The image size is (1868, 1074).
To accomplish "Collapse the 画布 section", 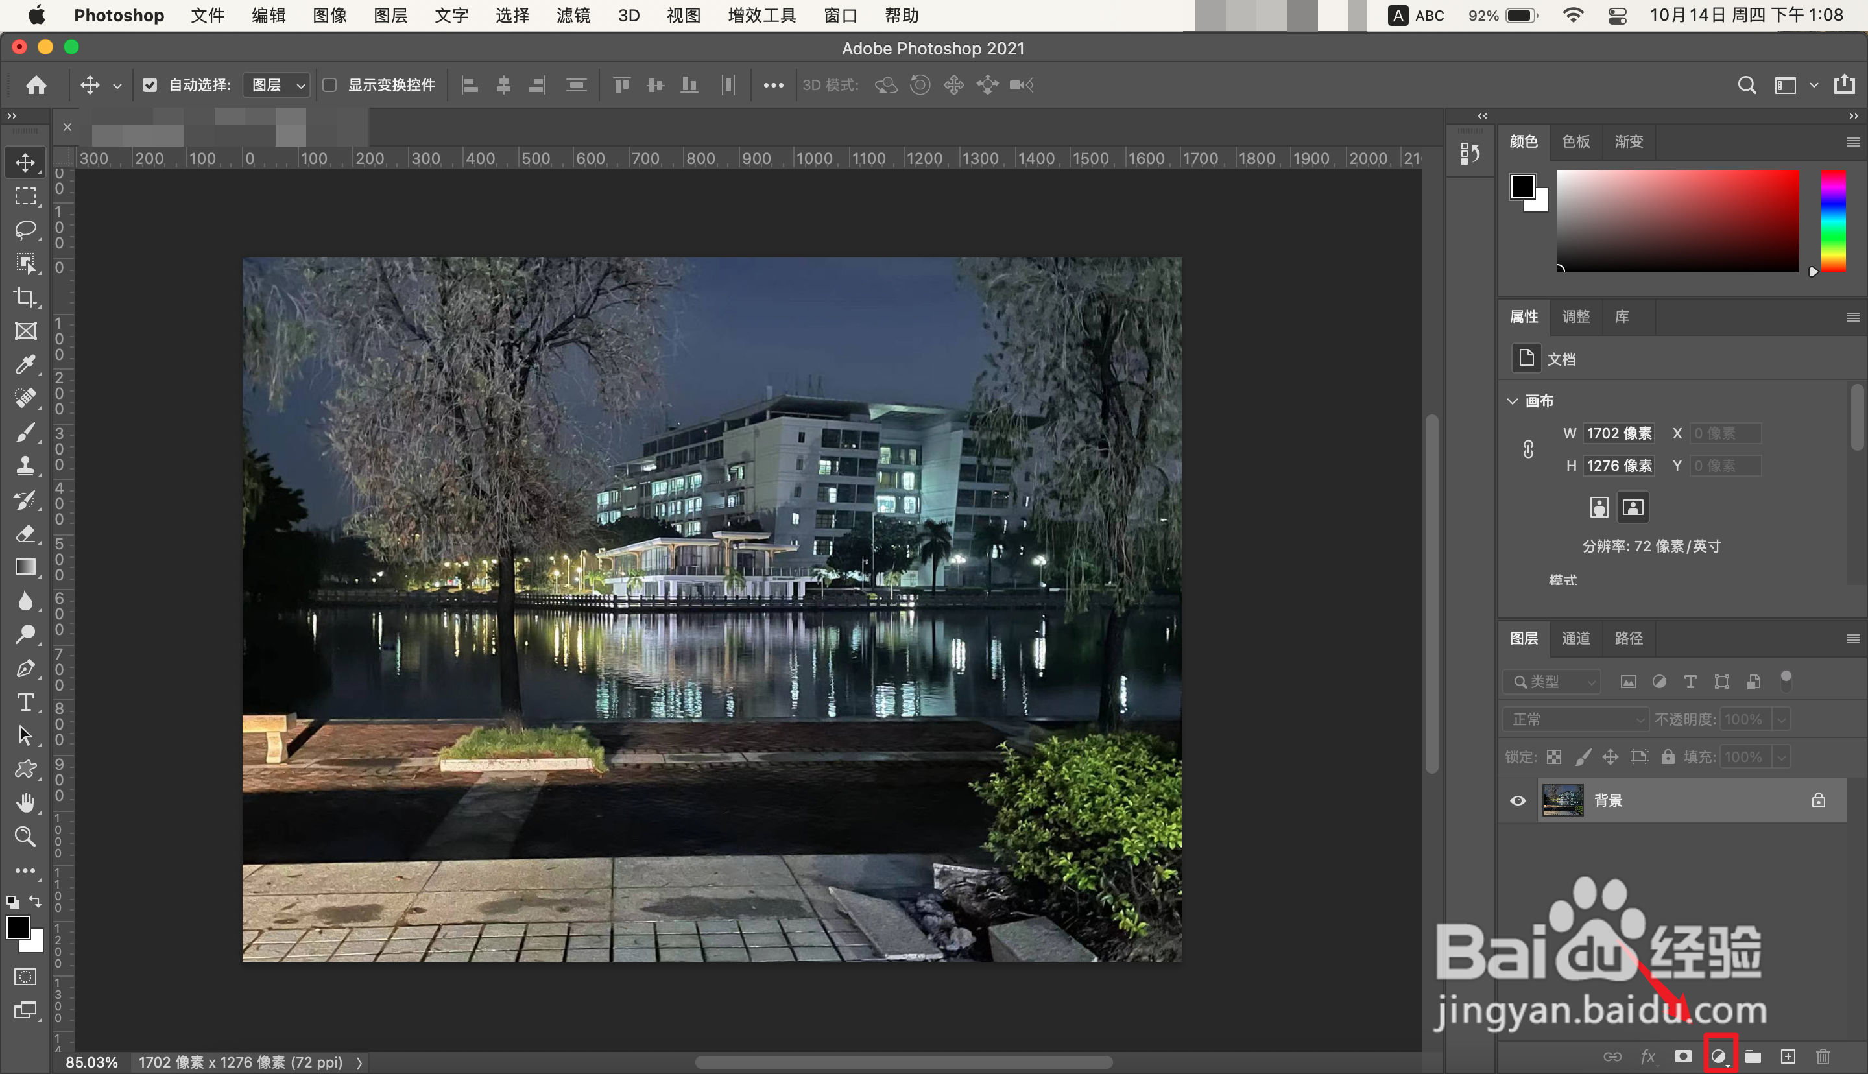I will pos(1513,401).
